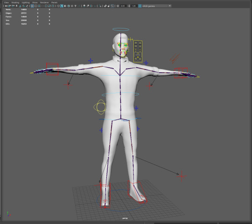Click the isolate select icon

point(100,6)
